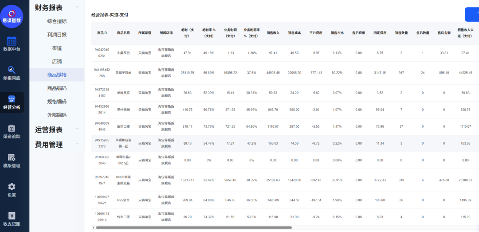
Task: Click the 毛利率 %（支付） column header
Action: 208,33
